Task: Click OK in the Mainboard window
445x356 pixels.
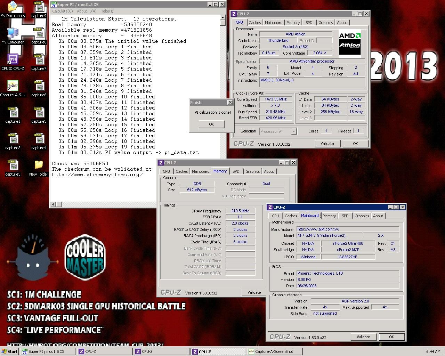Action: click(x=391, y=337)
